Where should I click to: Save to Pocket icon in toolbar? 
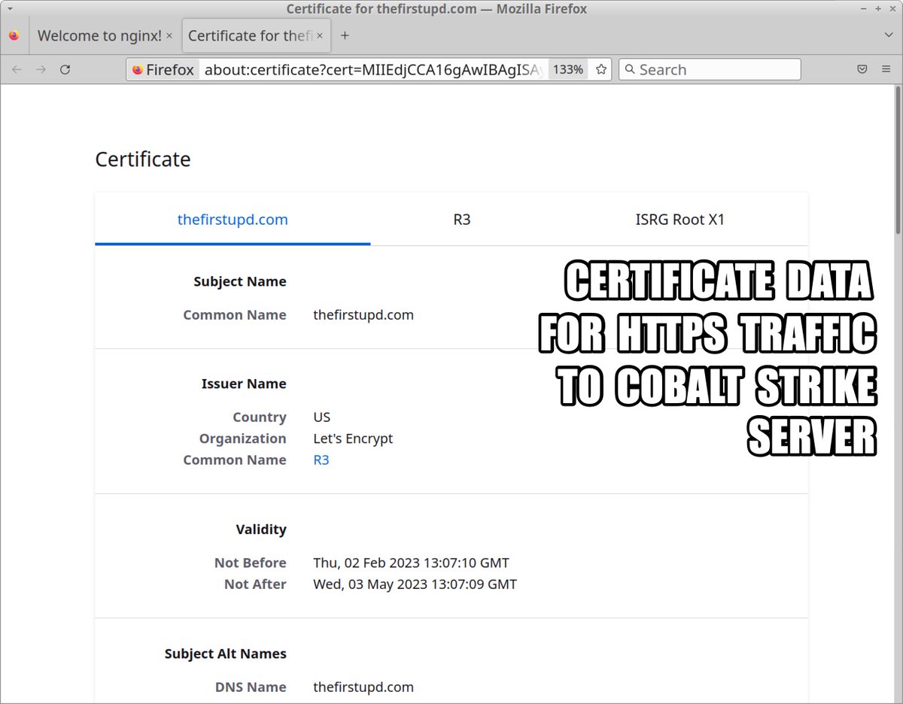click(862, 69)
